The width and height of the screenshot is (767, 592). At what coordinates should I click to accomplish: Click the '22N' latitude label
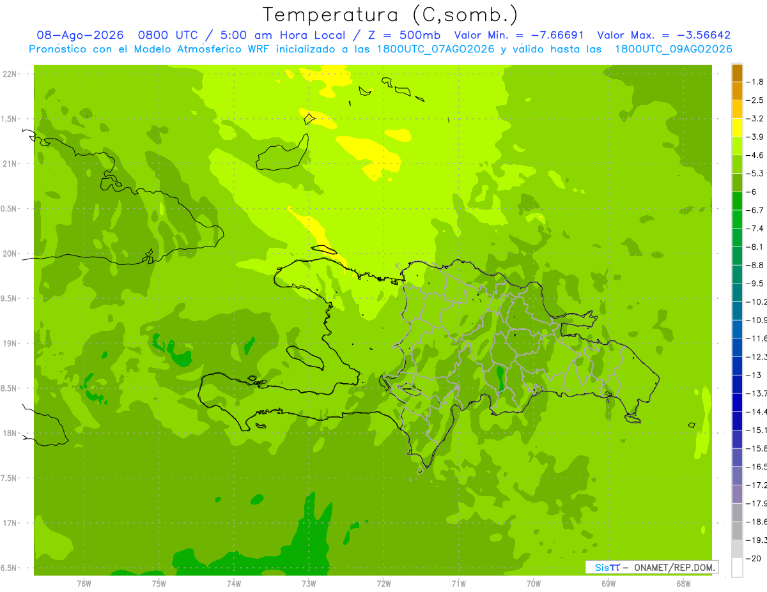[x=9, y=73]
